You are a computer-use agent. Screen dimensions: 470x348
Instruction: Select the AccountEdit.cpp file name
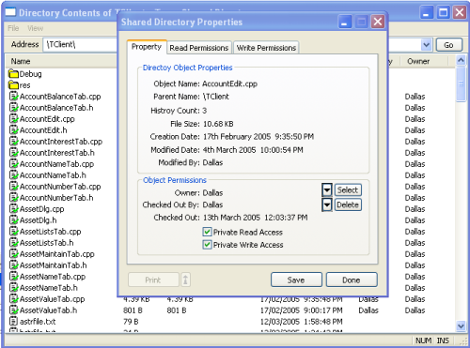click(x=47, y=119)
